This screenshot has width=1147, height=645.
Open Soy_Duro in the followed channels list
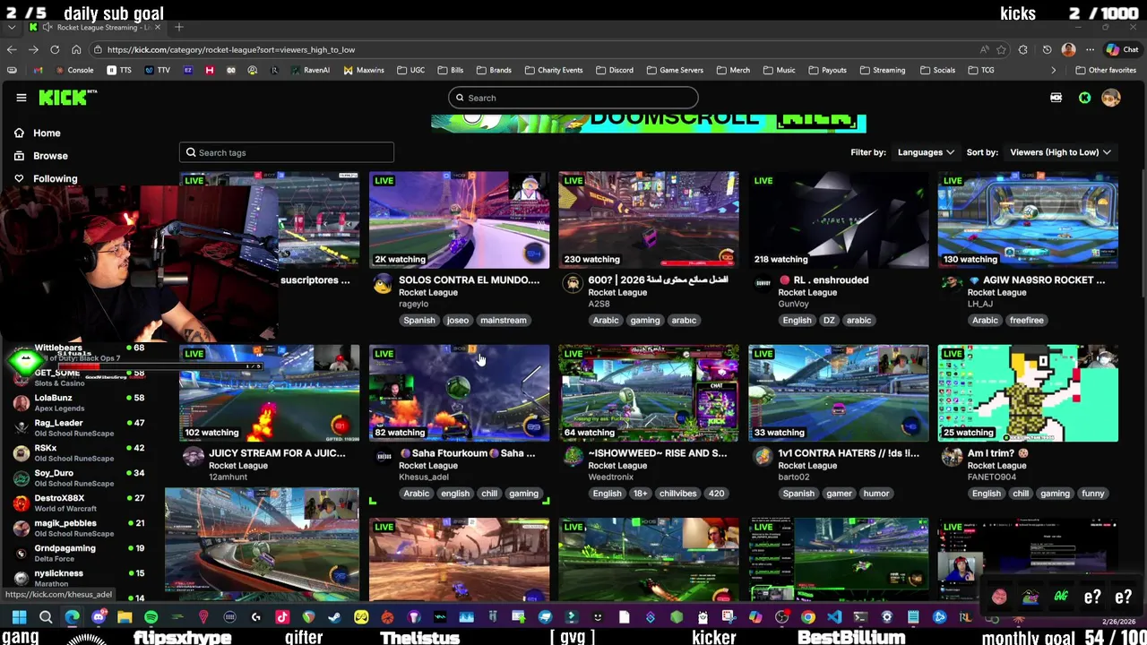[x=79, y=478]
